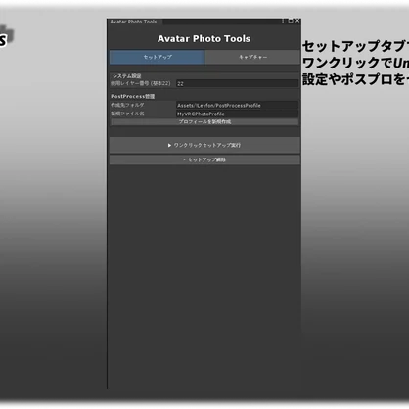Viewport: 409px width, 409px height.
Task: Click the システム設定 section heading
Action: pos(127,76)
